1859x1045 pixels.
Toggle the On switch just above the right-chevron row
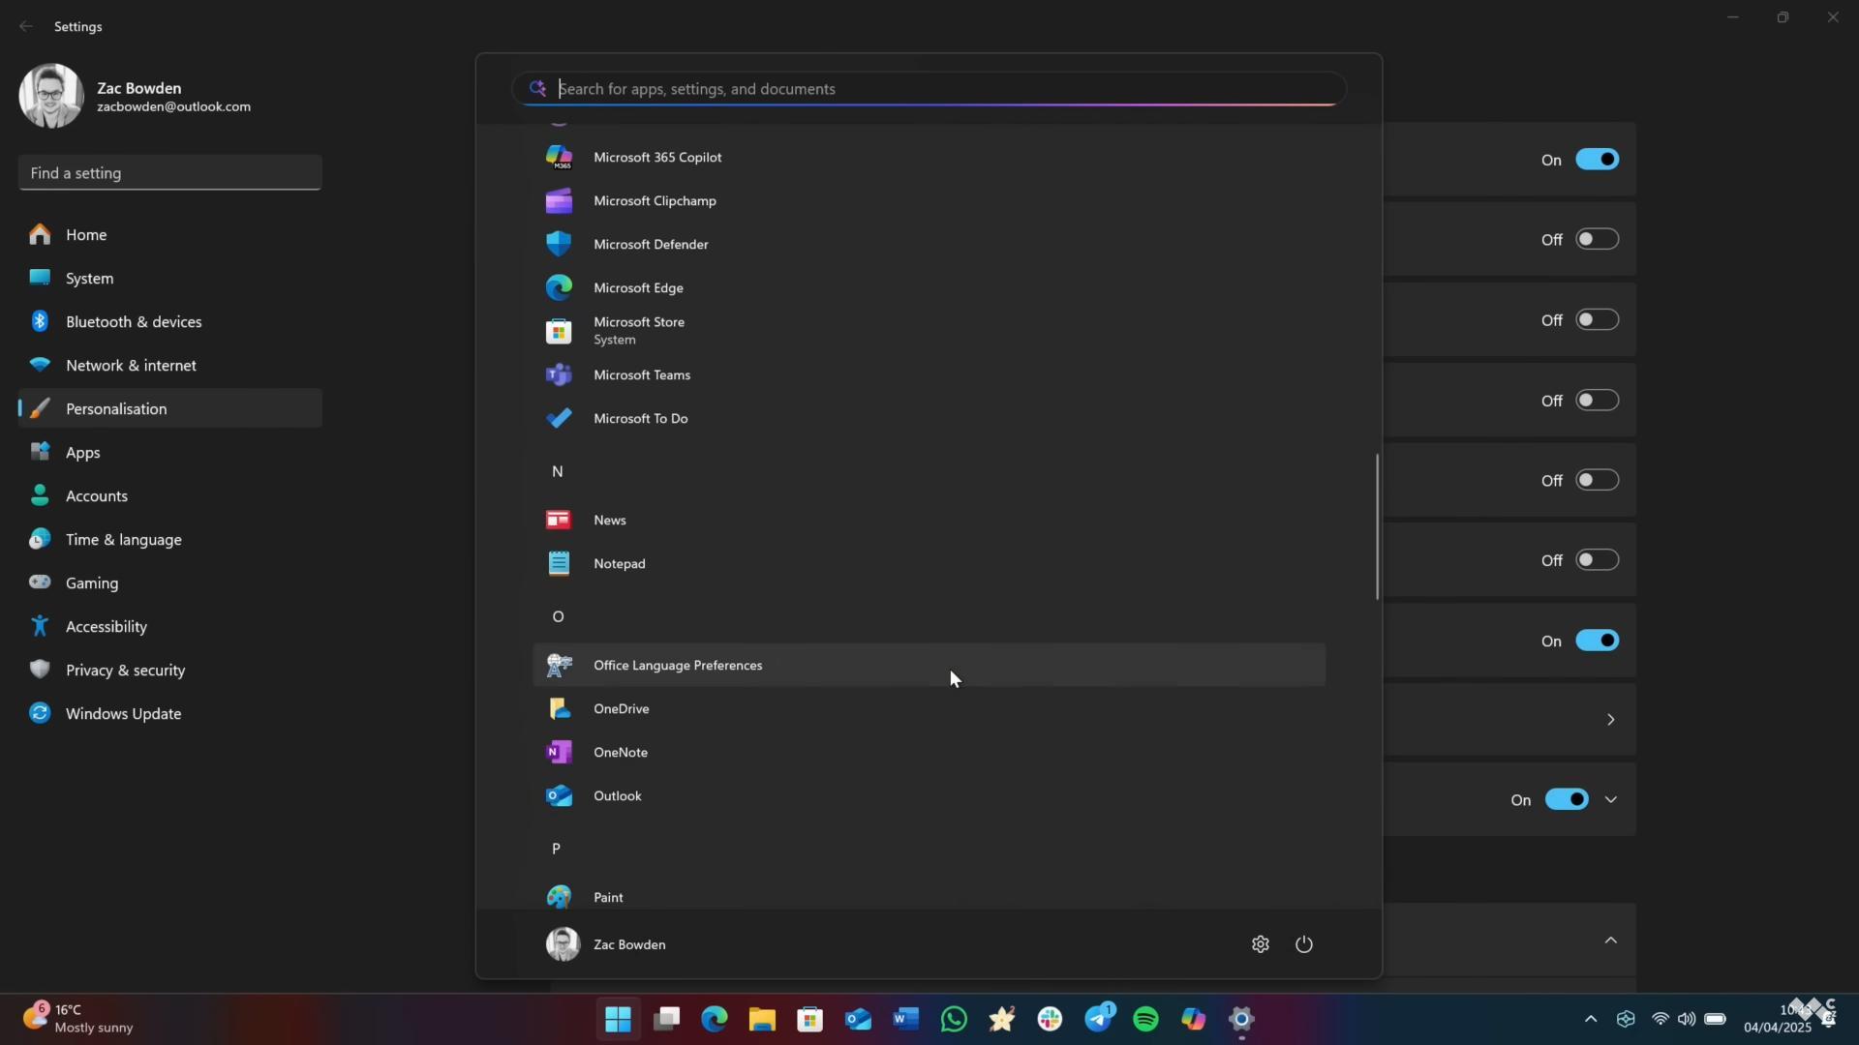(x=1597, y=641)
